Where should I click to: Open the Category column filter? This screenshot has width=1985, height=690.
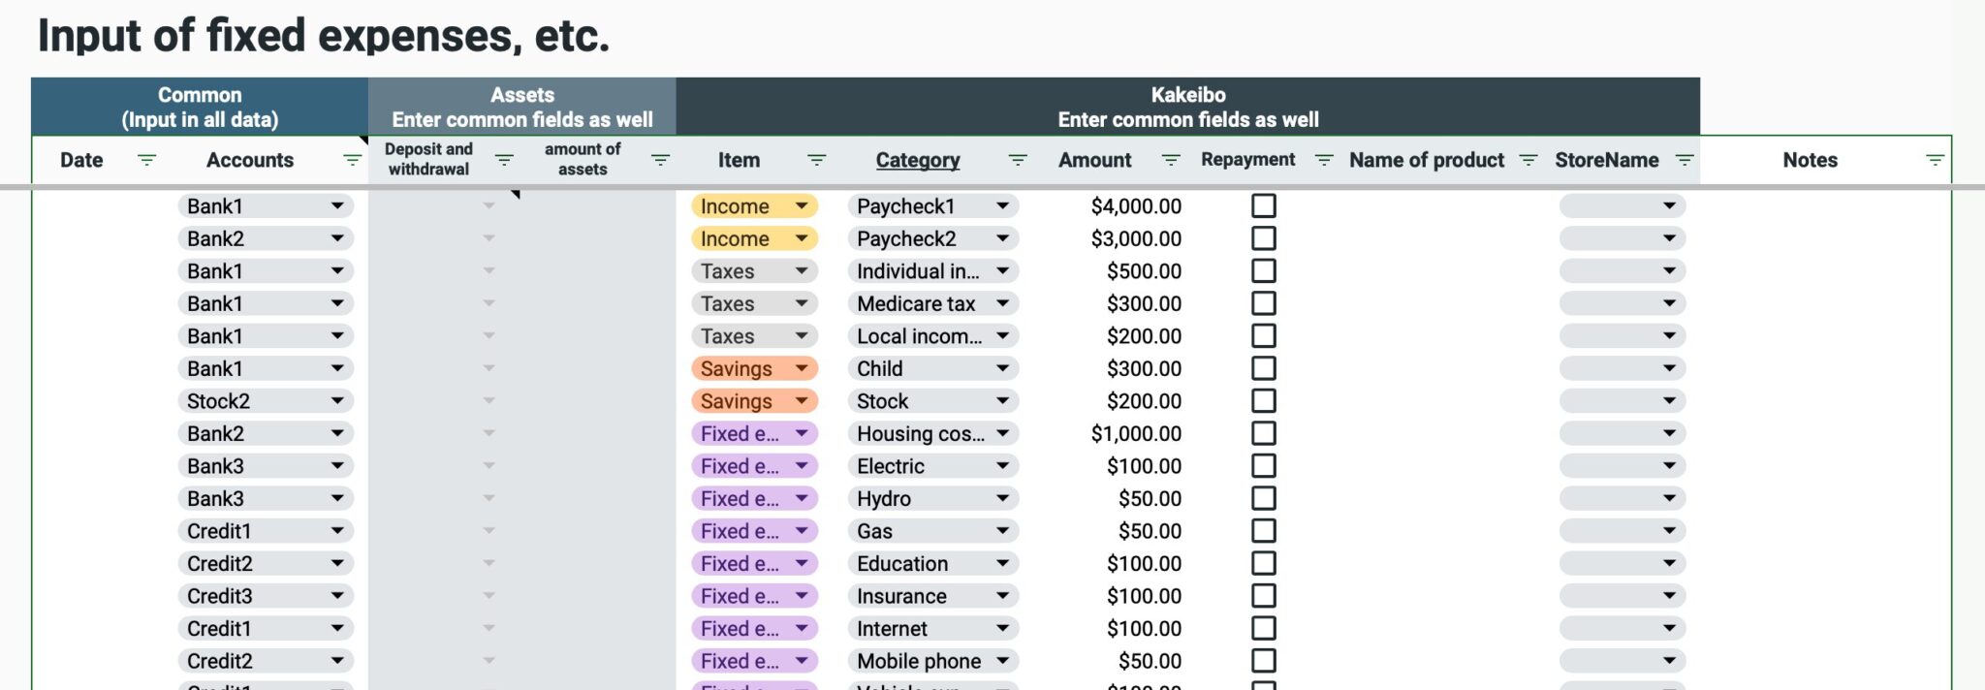pyautogui.click(x=1016, y=159)
